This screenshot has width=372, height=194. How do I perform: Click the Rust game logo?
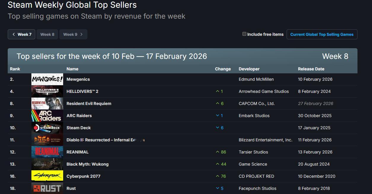point(47,188)
